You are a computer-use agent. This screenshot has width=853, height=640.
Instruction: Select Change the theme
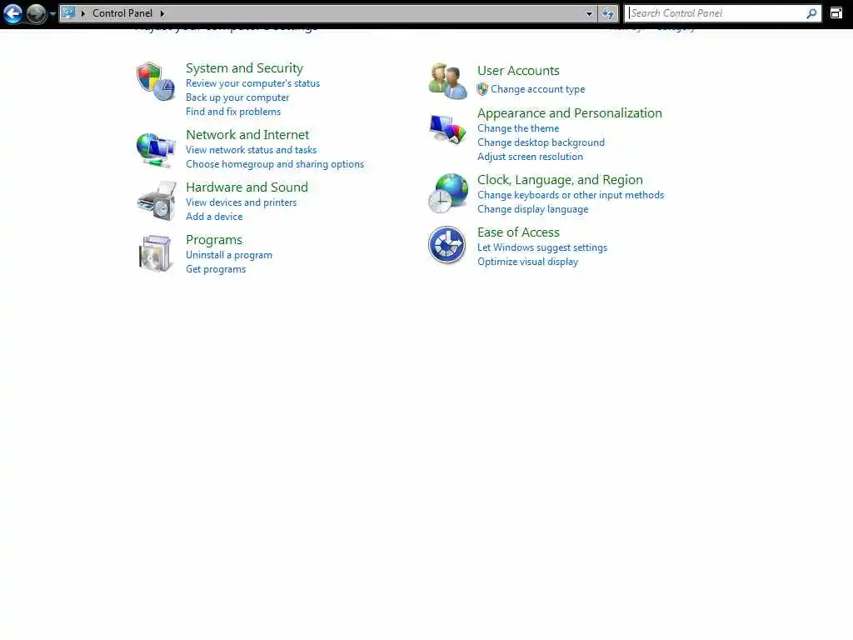click(518, 128)
